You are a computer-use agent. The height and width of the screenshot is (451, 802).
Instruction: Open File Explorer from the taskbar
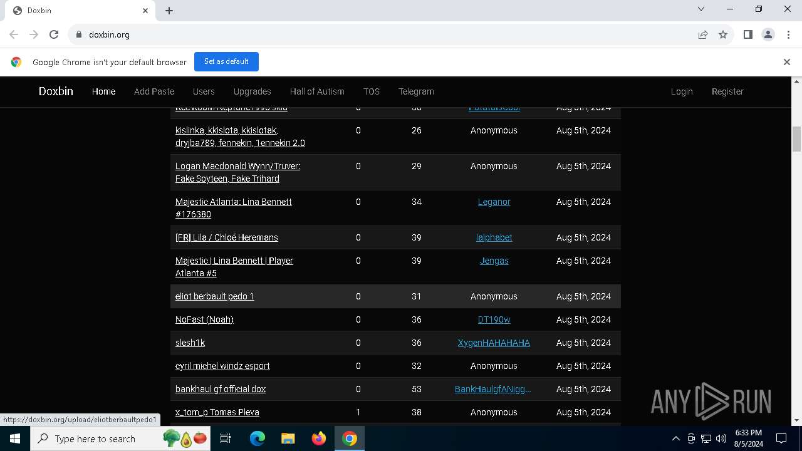click(x=288, y=438)
